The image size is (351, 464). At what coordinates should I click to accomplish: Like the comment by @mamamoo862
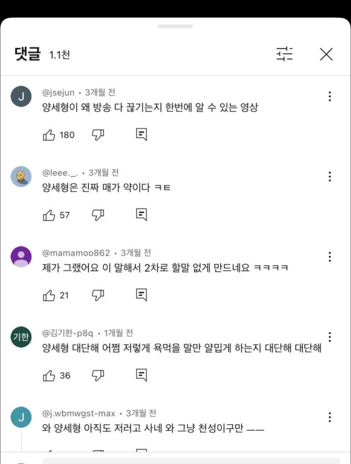tap(49, 295)
